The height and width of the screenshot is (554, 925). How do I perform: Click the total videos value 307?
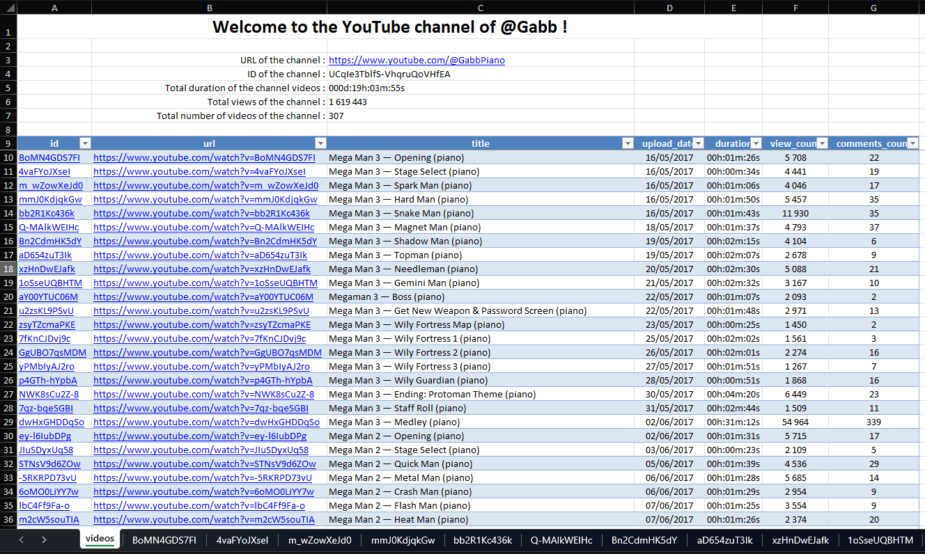336,116
